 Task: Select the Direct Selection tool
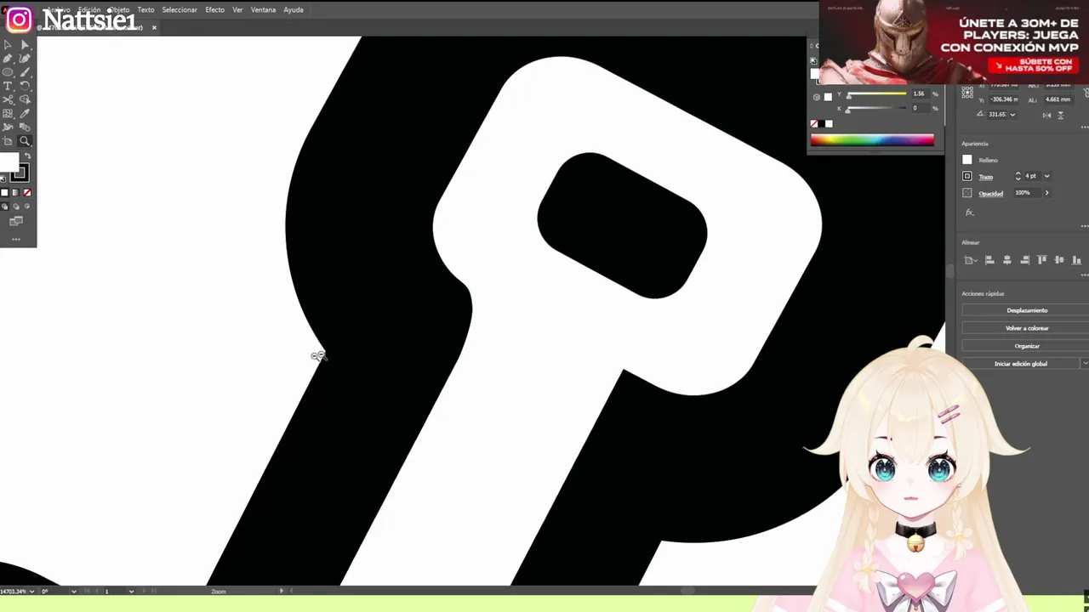[26, 45]
